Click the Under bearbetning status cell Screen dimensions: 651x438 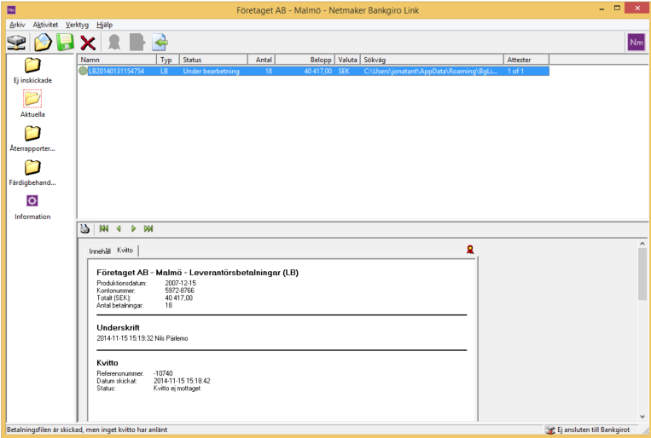tap(212, 71)
